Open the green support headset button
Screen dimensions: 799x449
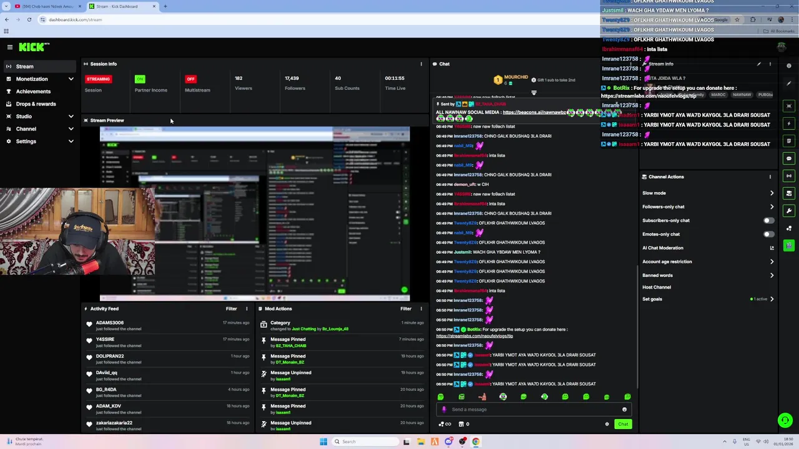[x=785, y=420]
